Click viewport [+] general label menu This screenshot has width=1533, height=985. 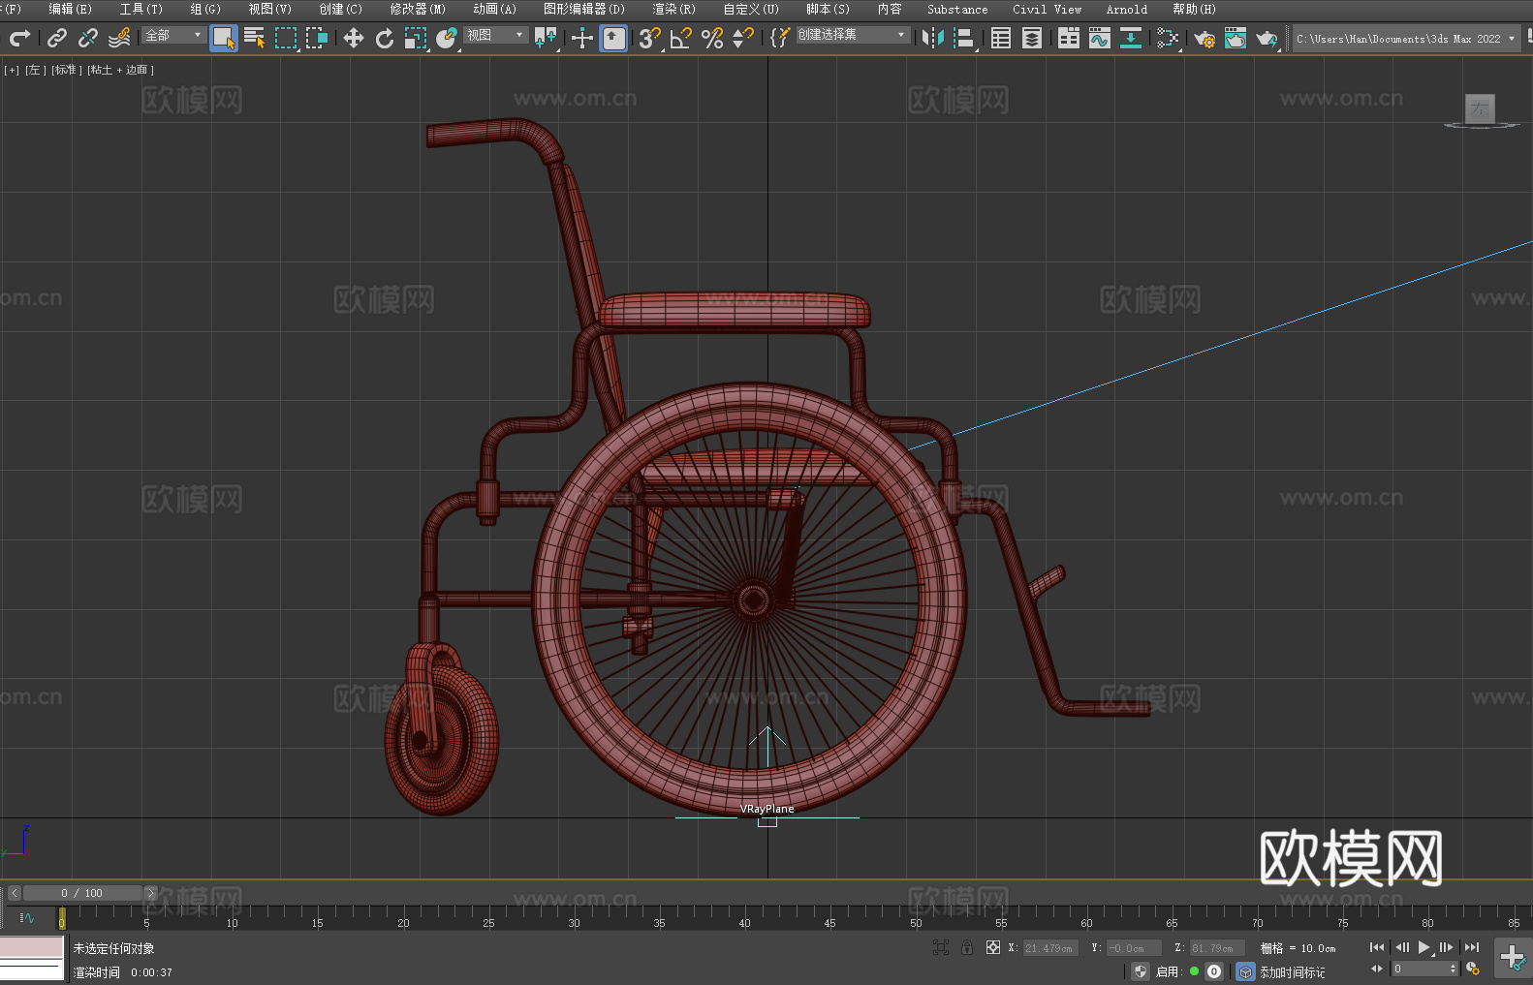pyautogui.click(x=12, y=70)
